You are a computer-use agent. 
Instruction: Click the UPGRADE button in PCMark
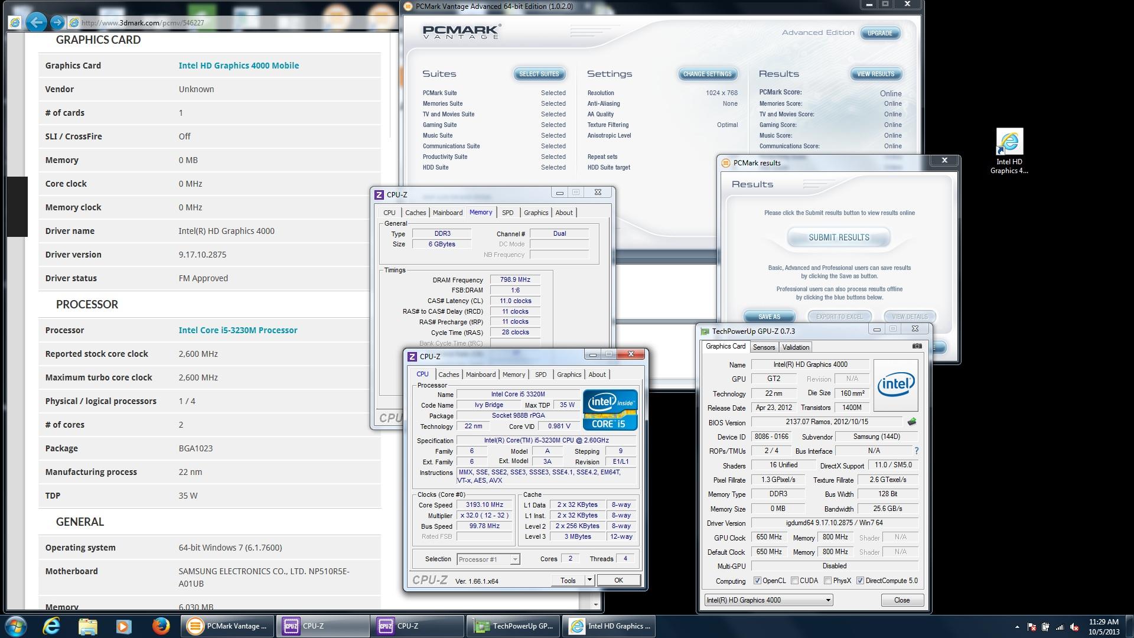(x=879, y=33)
